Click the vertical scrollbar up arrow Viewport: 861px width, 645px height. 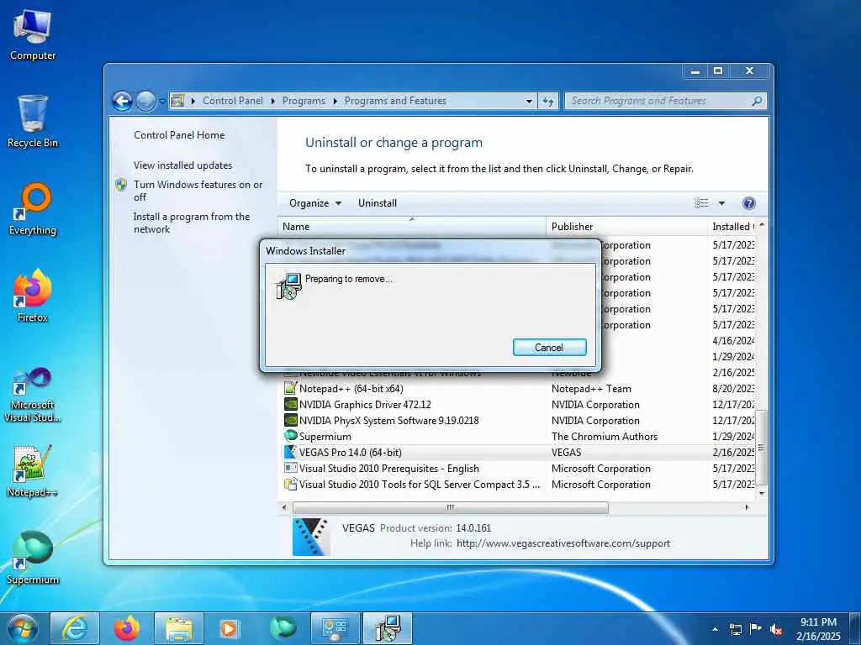762,225
